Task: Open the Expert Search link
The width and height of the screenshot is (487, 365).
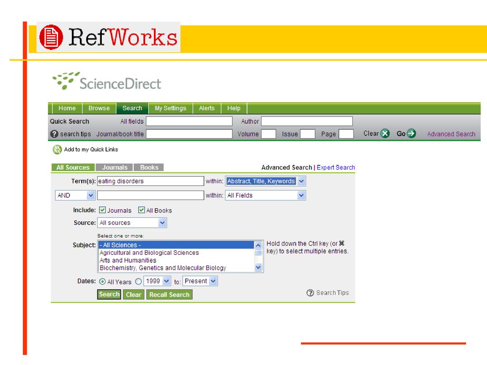Action: 336,168
